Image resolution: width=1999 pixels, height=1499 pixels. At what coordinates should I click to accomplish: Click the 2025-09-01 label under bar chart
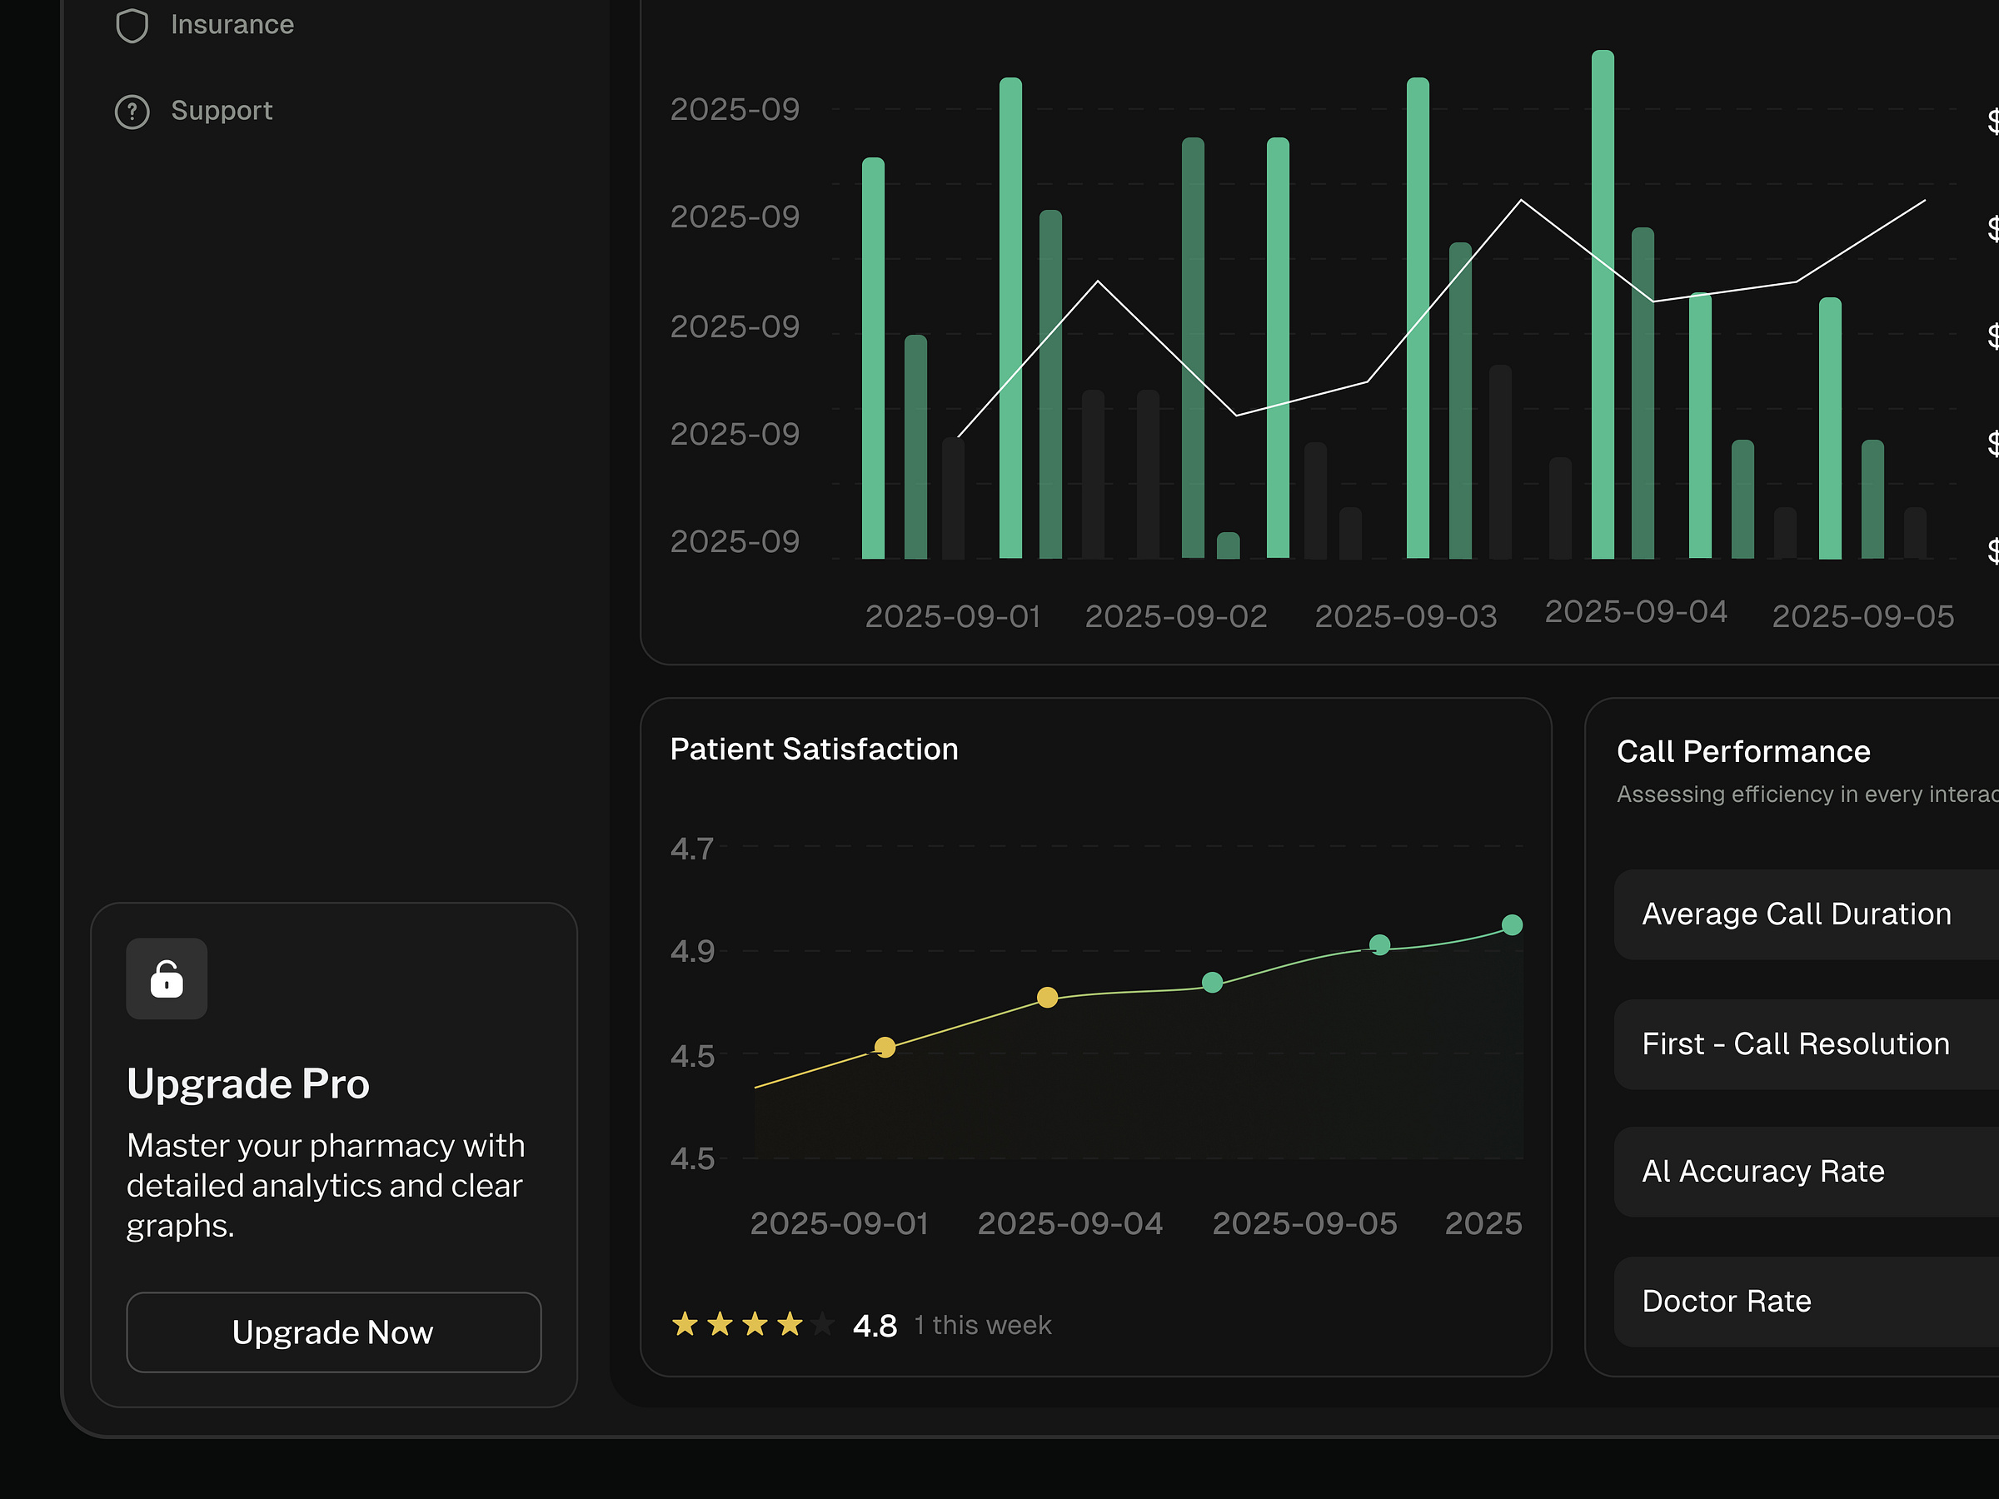(x=953, y=616)
